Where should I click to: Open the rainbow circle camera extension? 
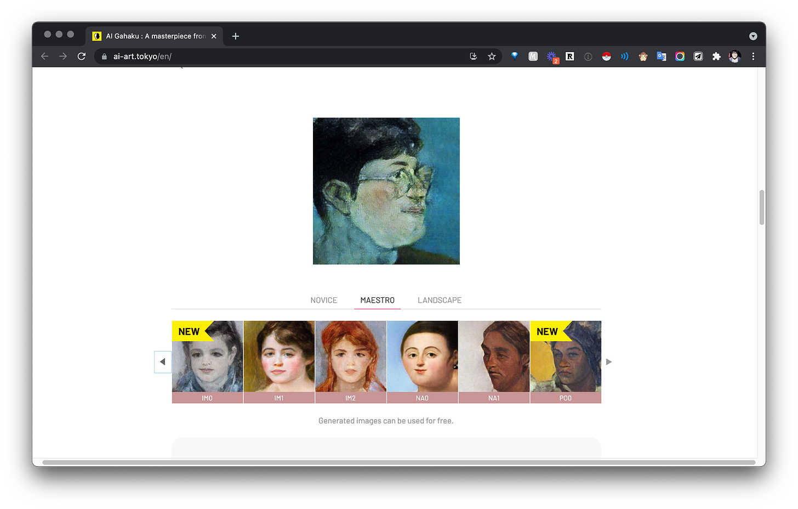click(680, 56)
